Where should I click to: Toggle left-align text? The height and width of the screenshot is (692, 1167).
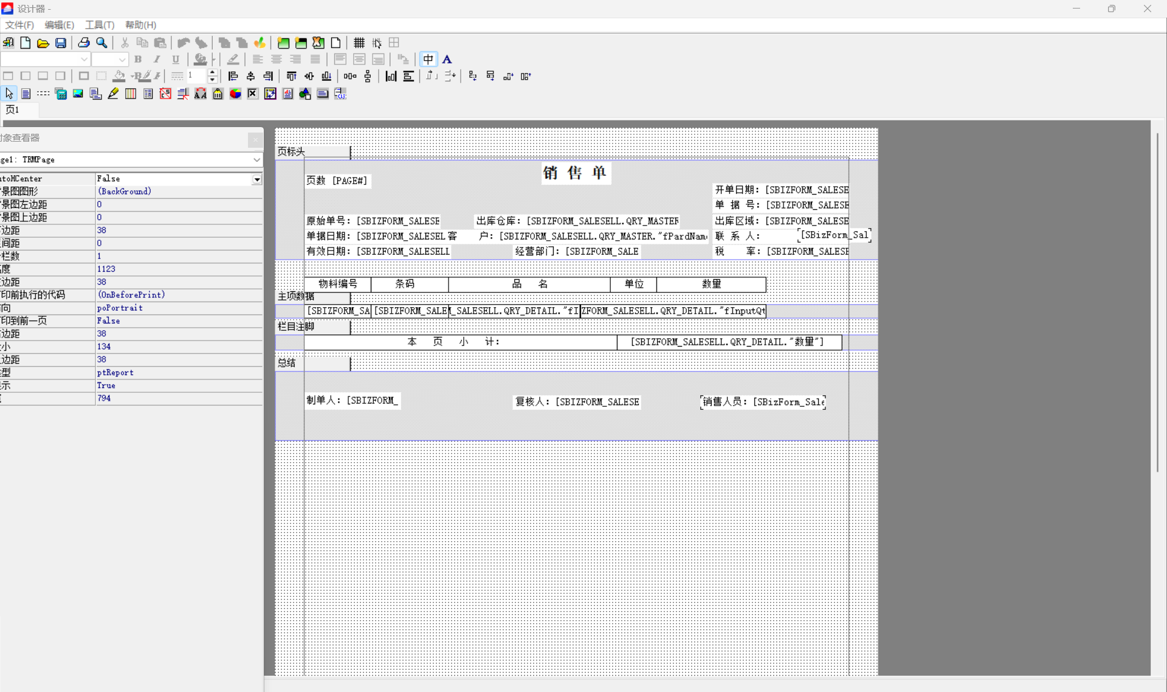click(258, 59)
